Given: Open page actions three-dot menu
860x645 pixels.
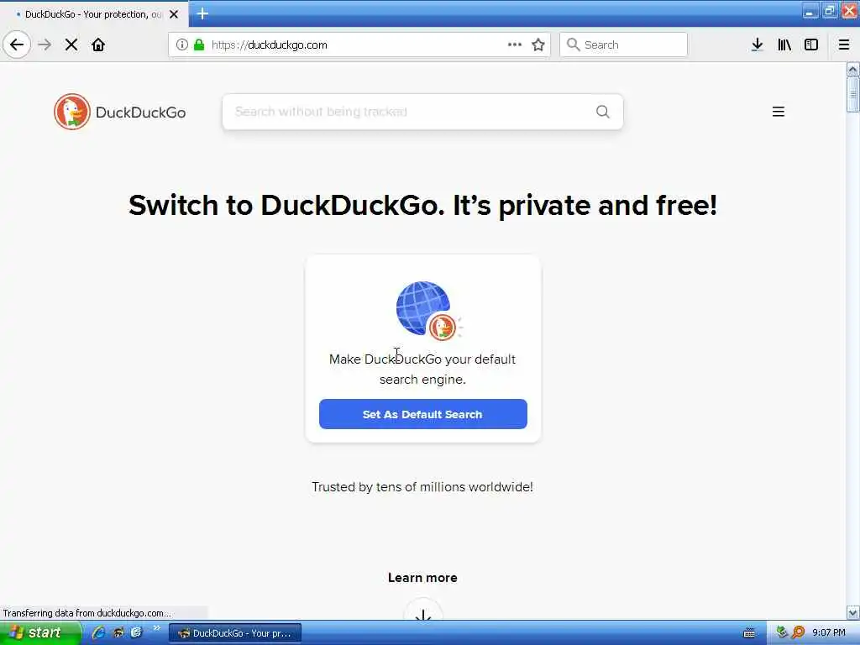Looking at the screenshot, I should pyautogui.click(x=515, y=45).
